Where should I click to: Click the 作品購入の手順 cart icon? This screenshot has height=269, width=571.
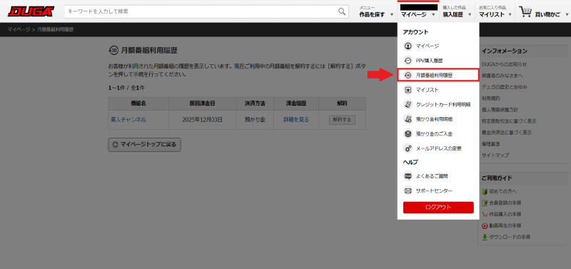tap(485, 214)
